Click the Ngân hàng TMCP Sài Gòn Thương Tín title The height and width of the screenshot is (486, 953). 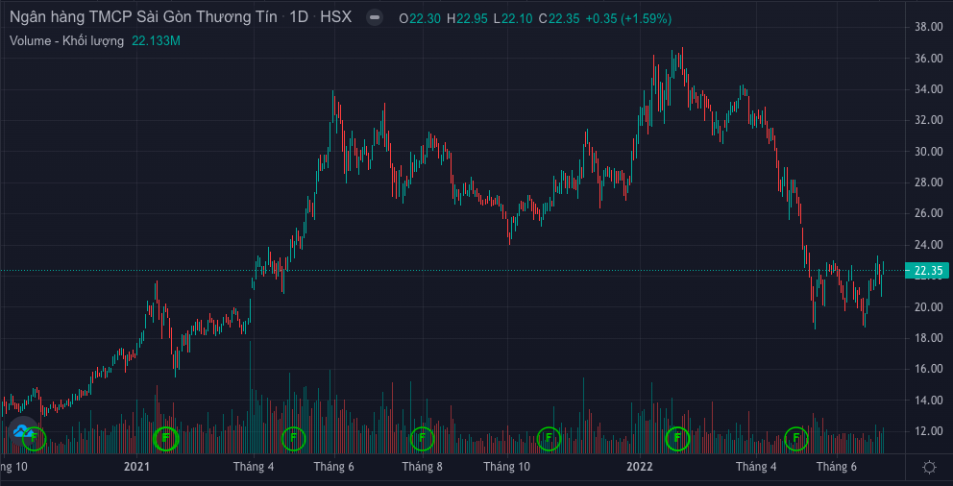144,18
